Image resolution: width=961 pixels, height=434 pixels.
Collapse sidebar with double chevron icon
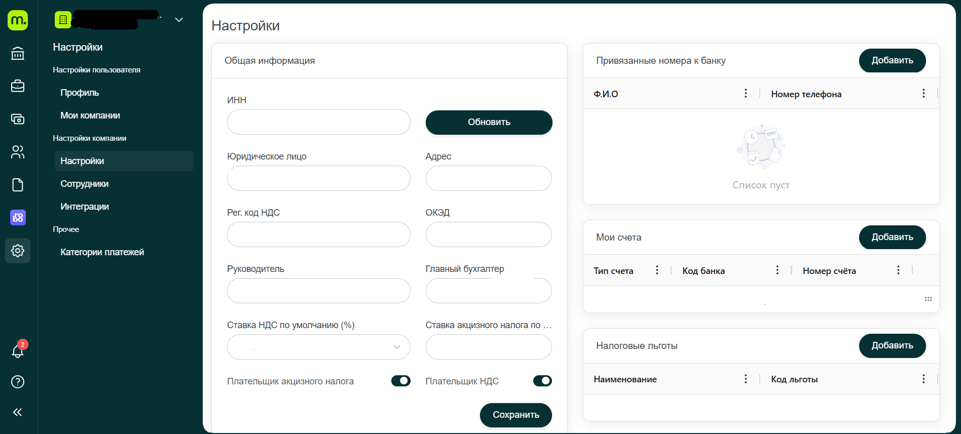click(x=18, y=412)
